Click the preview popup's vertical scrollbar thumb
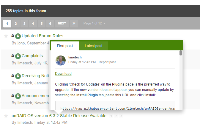 coord(181,53)
